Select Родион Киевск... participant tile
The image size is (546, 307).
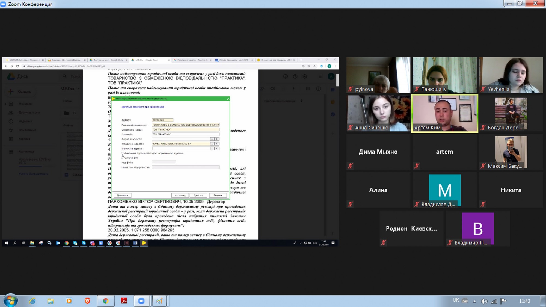(411, 228)
